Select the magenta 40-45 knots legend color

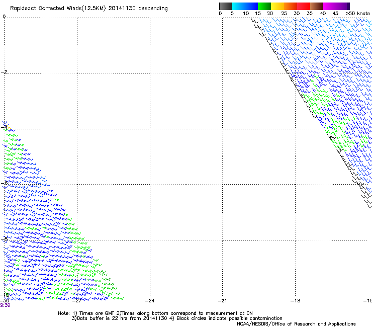330,6
